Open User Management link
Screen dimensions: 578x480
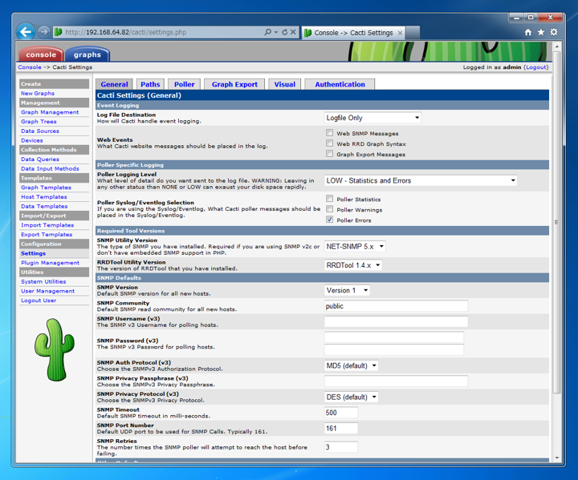(47, 291)
